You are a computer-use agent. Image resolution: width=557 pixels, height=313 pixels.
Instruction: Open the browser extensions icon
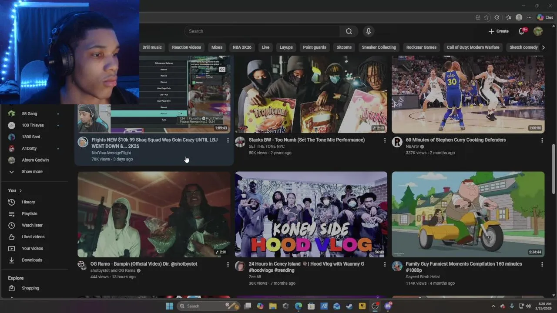[x=497, y=17]
